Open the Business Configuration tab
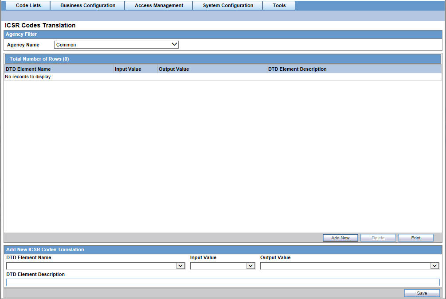The image size is (446, 299). pos(88,5)
